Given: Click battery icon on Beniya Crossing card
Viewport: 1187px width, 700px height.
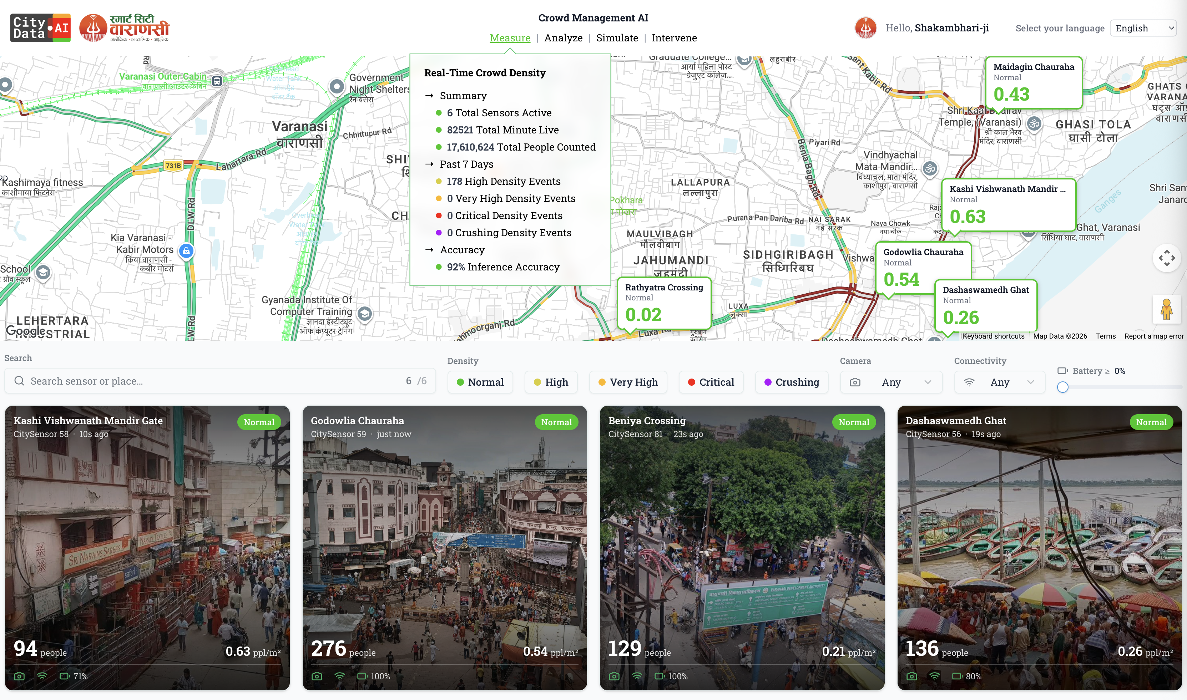Looking at the screenshot, I should point(660,676).
